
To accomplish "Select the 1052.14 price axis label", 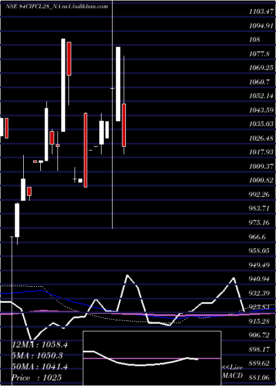I will click(261, 96).
